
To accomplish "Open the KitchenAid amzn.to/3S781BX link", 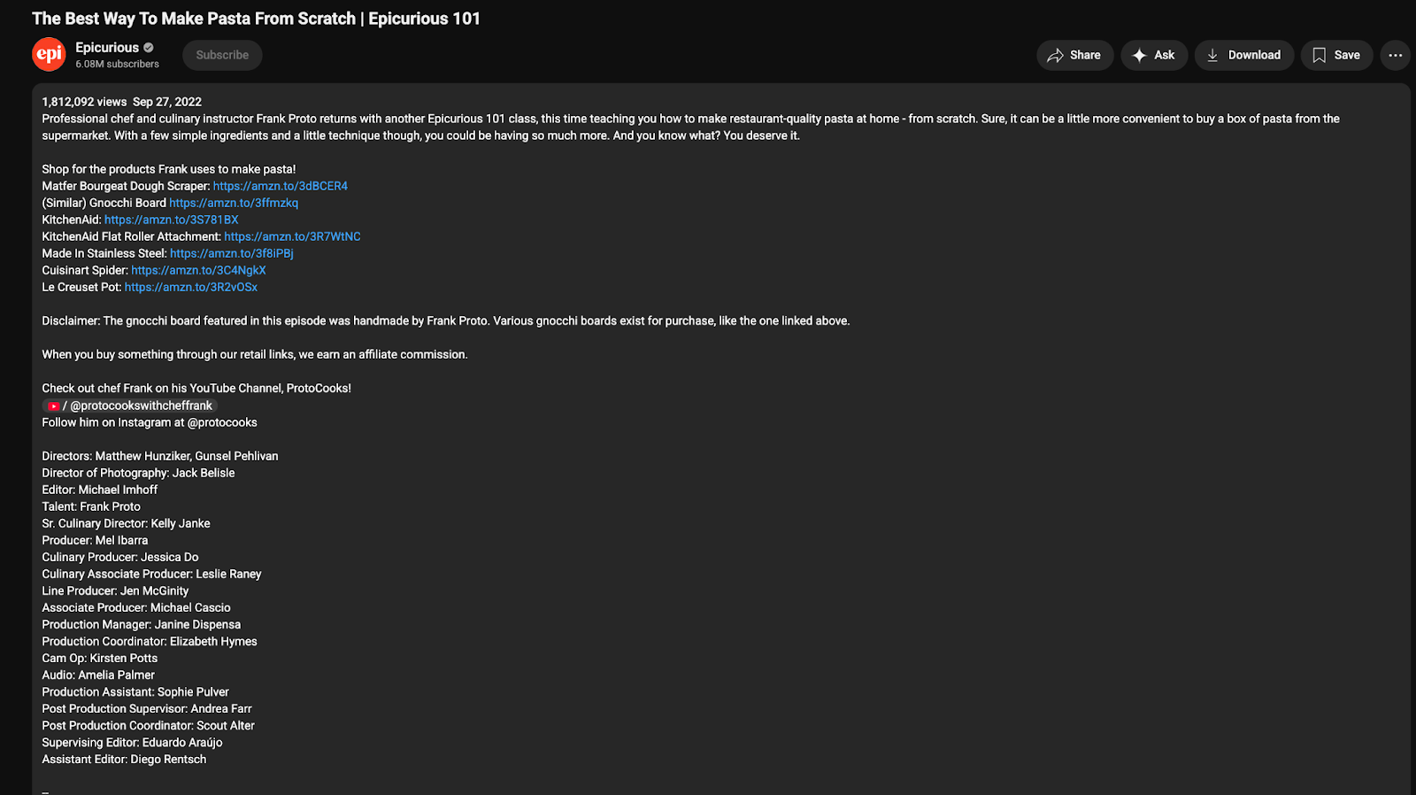I will [171, 220].
